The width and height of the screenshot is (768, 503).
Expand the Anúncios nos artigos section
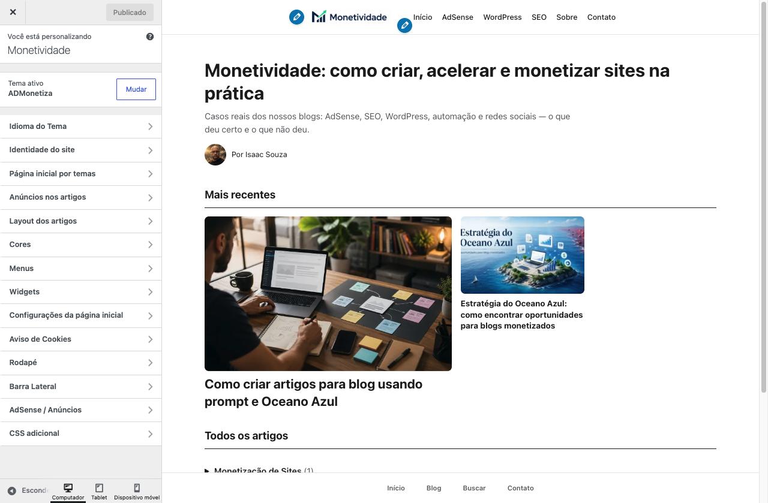tap(80, 197)
